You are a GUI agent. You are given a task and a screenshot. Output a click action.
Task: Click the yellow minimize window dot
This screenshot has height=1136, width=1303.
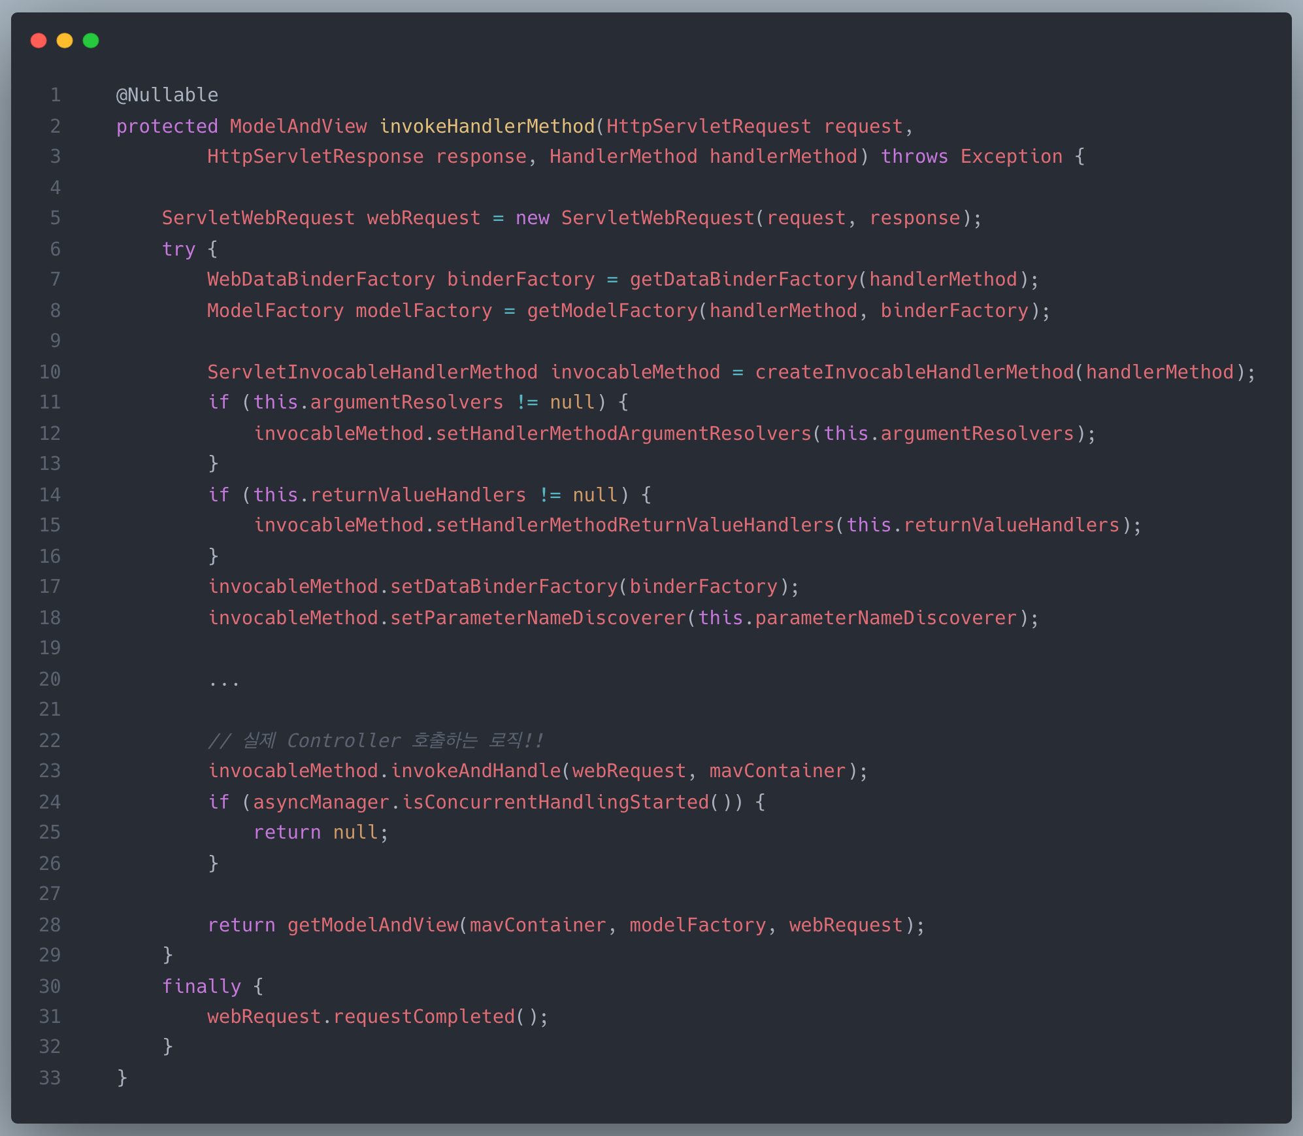click(65, 41)
